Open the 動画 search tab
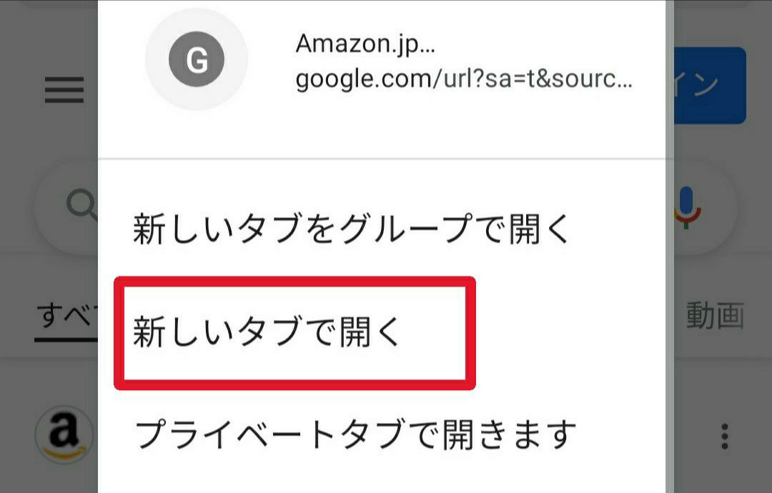This screenshot has width=772, height=493. click(715, 315)
